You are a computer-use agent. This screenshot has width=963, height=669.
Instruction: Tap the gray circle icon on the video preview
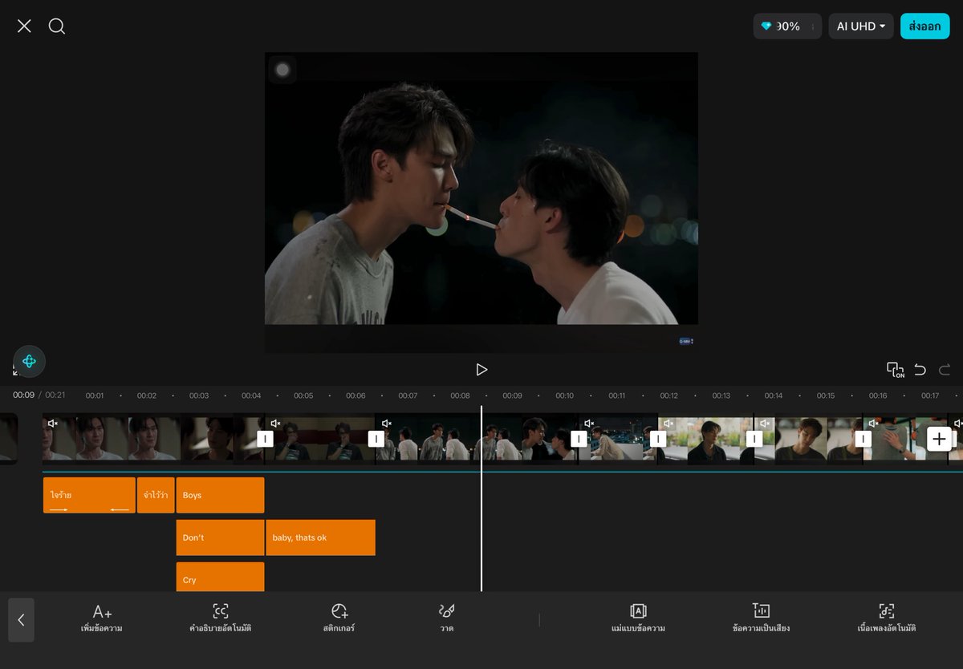(282, 70)
